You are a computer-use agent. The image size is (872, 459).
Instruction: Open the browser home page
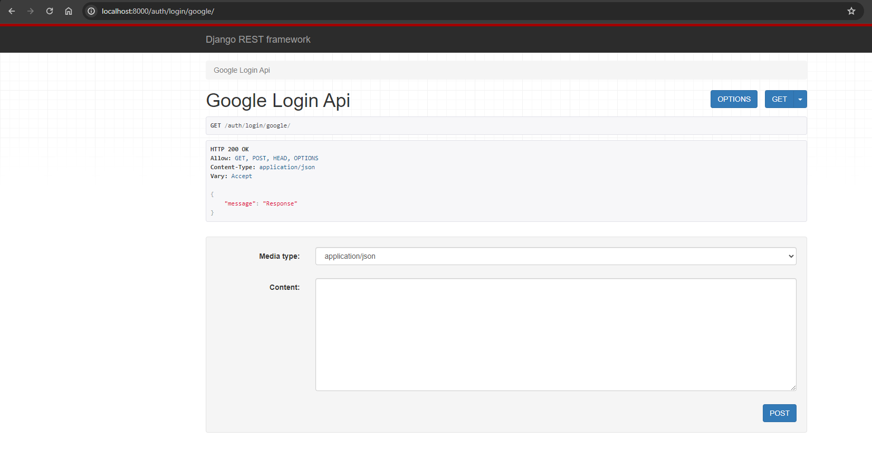(69, 11)
